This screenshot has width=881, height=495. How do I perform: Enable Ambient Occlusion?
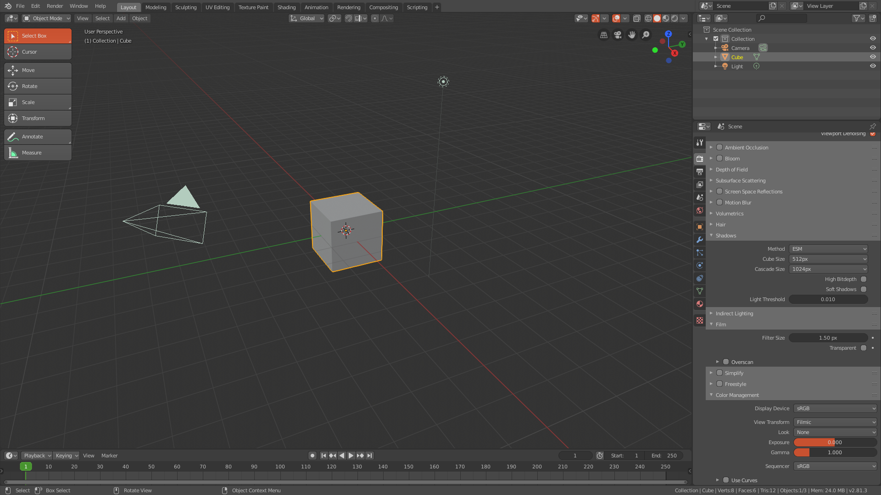click(x=719, y=147)
